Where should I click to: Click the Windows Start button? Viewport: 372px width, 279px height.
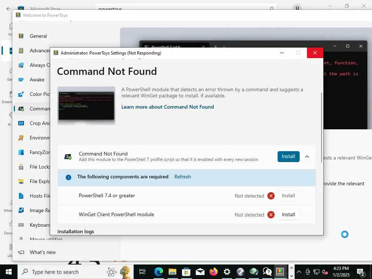point(9,272)
